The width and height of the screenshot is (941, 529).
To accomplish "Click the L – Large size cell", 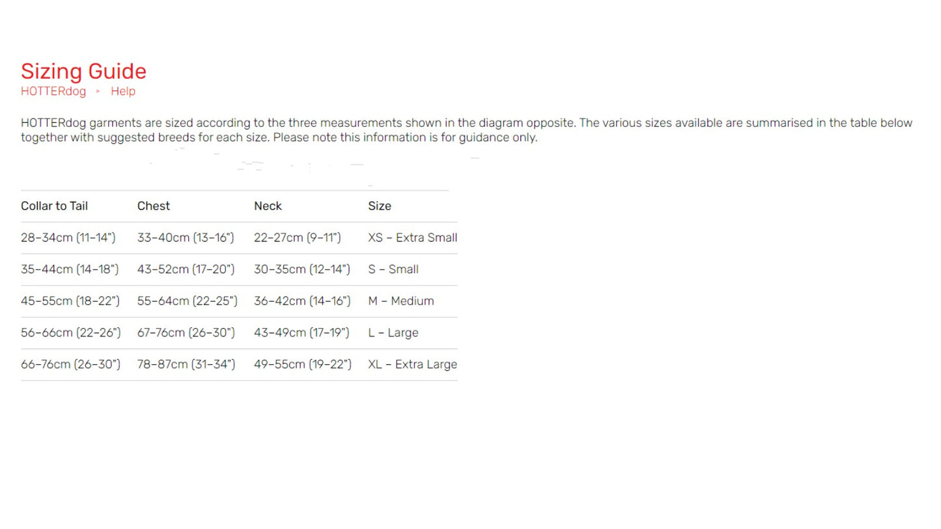I will click(x=393, y=332).
